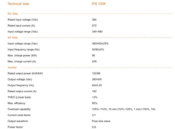Click the Output frequency (Hz) label

pos(20,85)
